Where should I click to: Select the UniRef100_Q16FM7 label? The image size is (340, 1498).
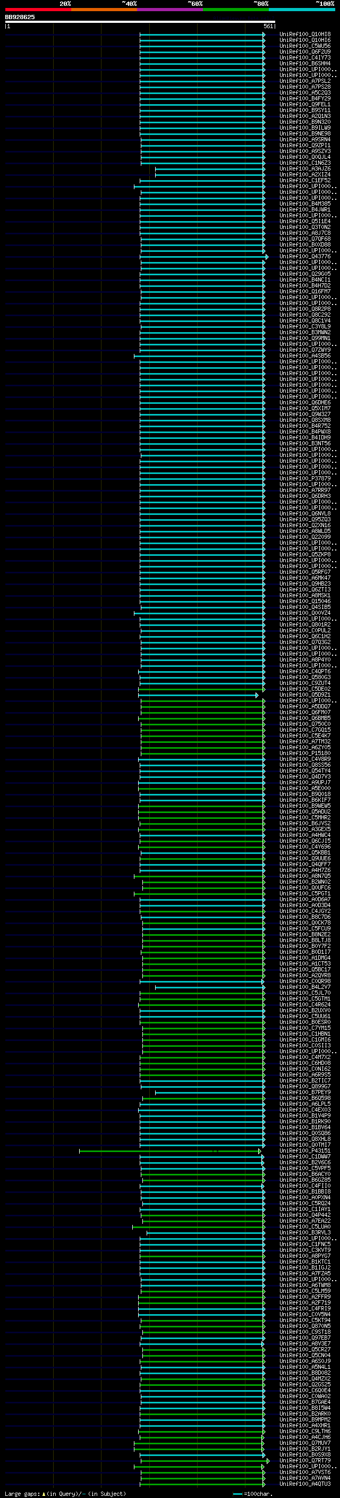tap(305, 291)
